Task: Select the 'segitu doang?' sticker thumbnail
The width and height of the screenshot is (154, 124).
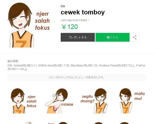Action: pos(94,101)
